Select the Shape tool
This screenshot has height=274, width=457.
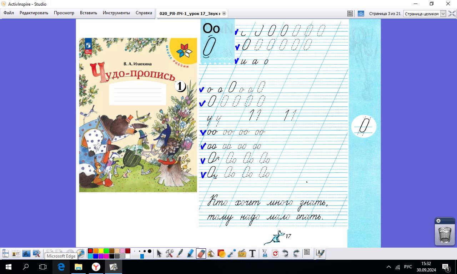(x=221, y=253)
